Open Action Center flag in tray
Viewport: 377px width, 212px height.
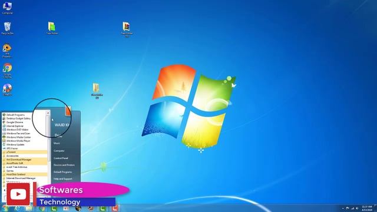point(348,208)
